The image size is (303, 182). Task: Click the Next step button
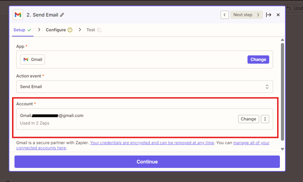click(x=246, y=15)
